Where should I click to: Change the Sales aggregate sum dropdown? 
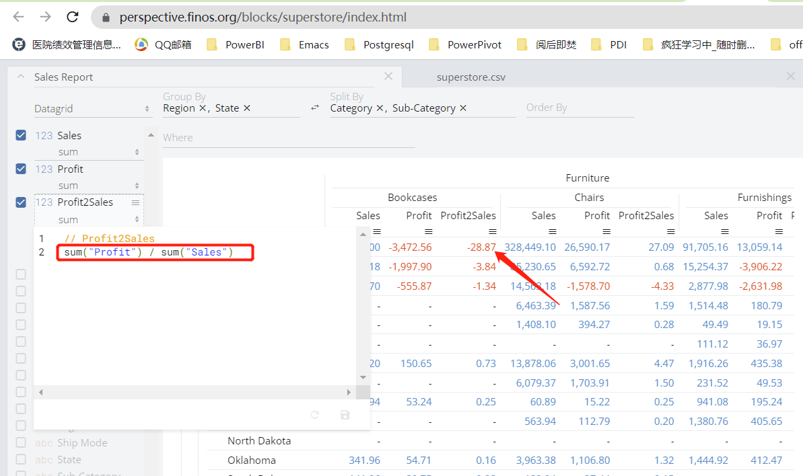98,152
